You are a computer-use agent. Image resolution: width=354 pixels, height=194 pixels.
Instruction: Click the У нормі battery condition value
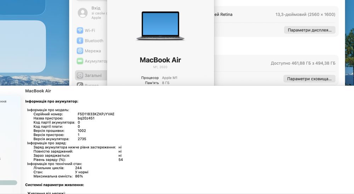click(82, 172)
